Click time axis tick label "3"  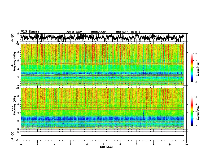point(71,145)
